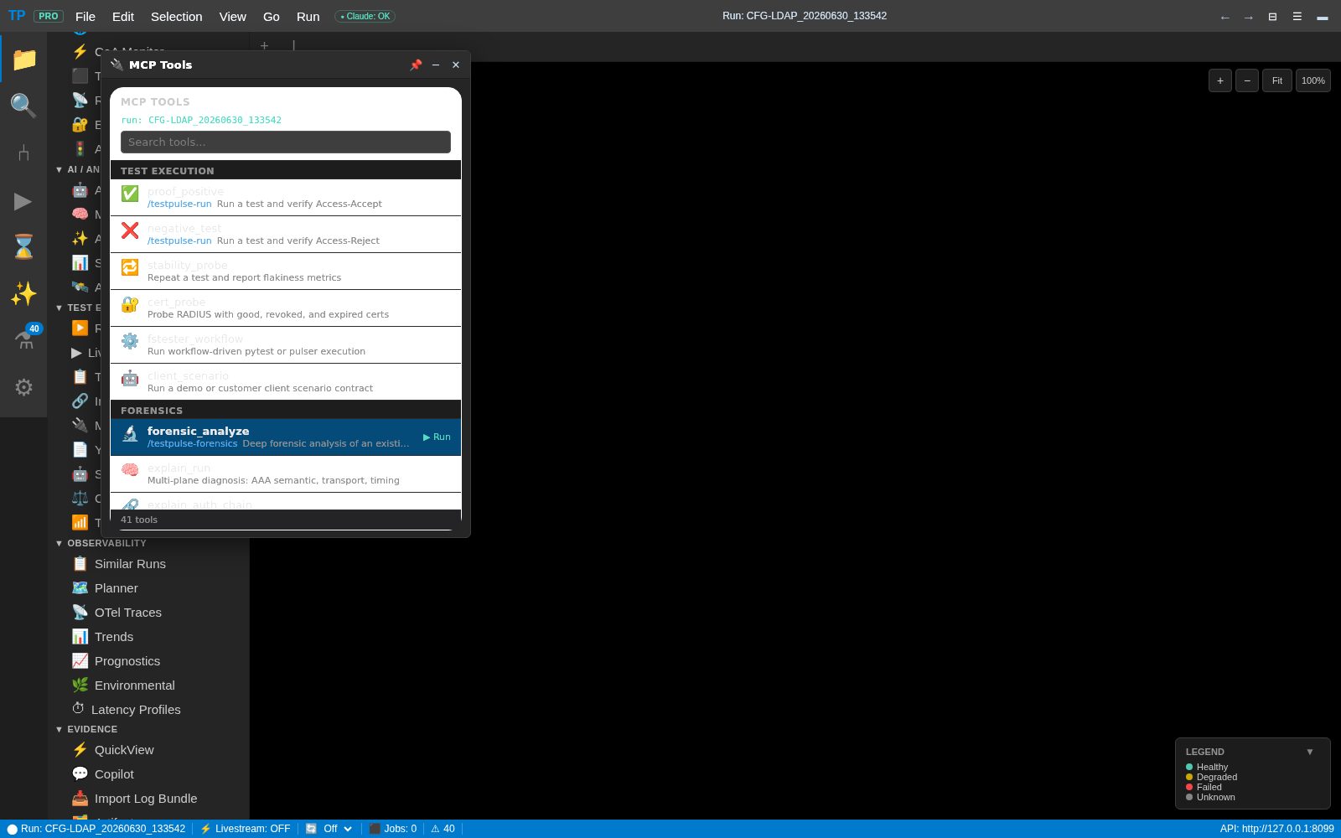This screenshot has height=838, width=1341.
Task: Open Environmental in sidebar
Action: 134,685
